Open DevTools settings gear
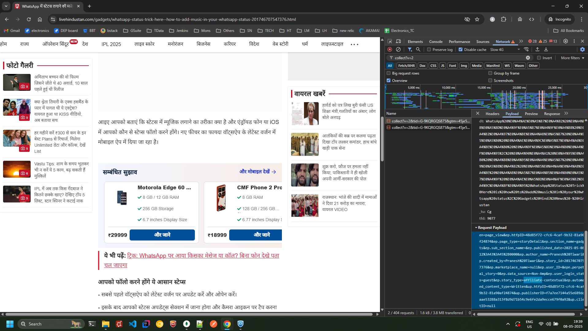The image size is (588, 331). 566,41
